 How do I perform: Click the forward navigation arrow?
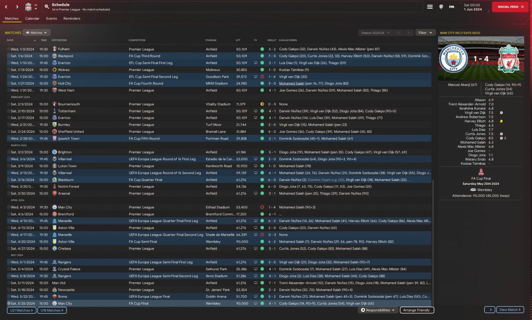[x=17, y=7]
